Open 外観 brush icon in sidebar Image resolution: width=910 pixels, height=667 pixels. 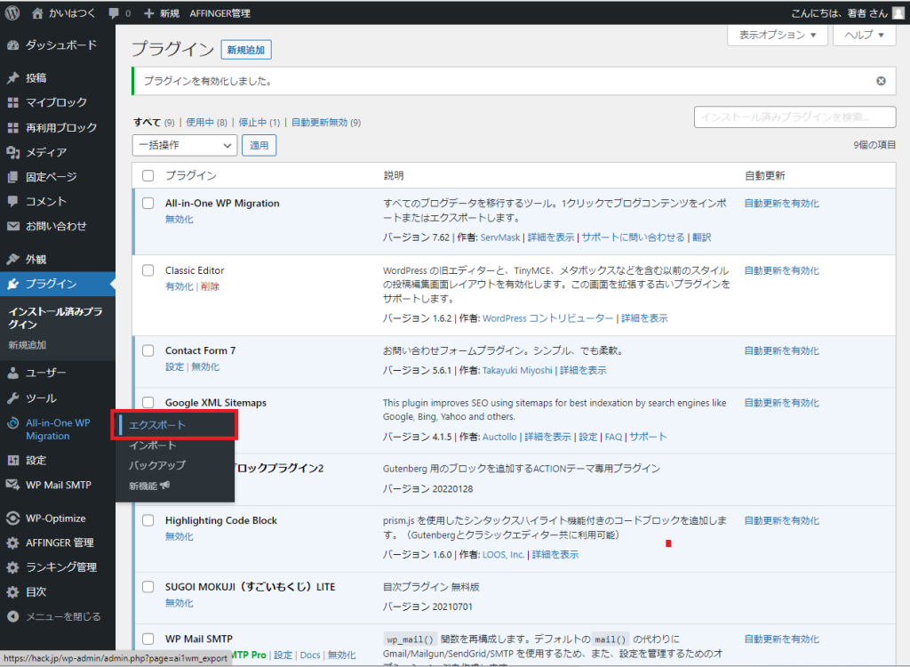click(12, 259)
